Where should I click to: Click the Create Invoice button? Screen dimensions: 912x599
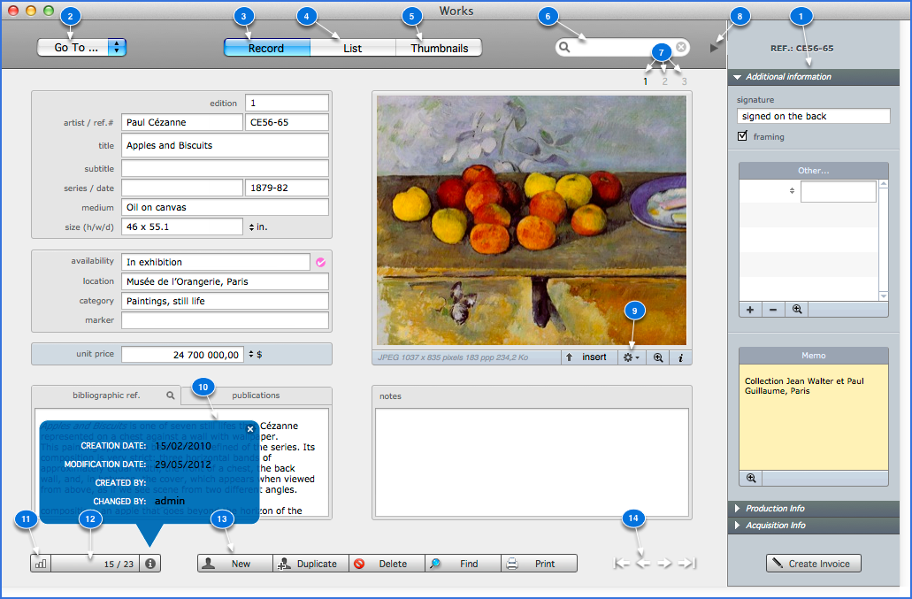(814, 564)
